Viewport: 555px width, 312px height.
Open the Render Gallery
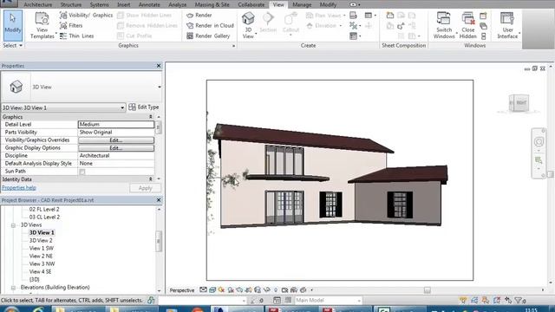(x=208, y=36)
